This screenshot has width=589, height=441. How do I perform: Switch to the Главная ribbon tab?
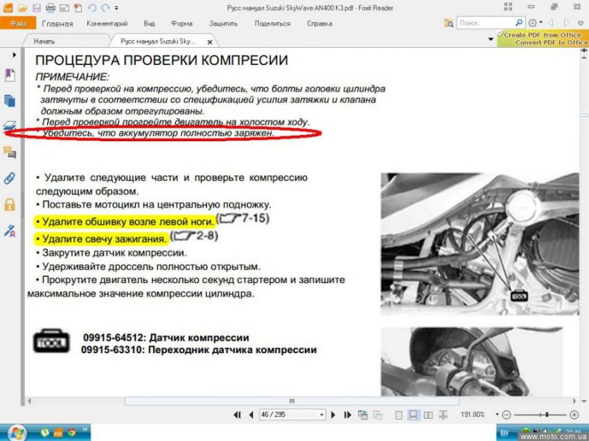coord(58,24)
